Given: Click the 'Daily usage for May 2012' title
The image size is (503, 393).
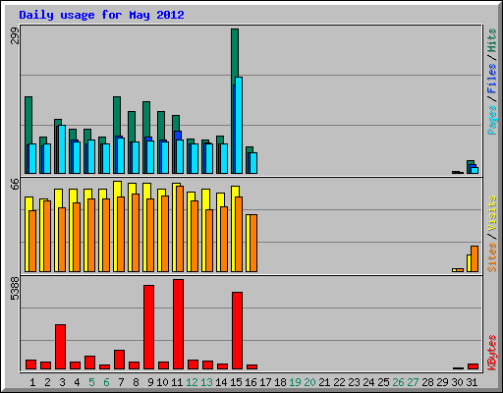Looking at the screenshot, I should [101, 15].
